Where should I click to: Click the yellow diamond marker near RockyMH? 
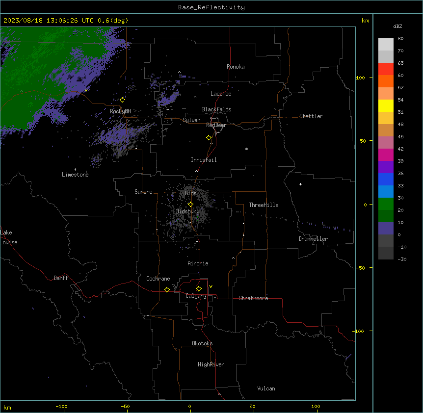pos(123,100)
